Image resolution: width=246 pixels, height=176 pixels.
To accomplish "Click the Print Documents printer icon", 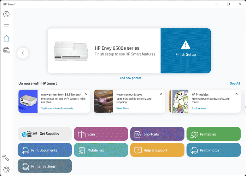I will (25, 151).
